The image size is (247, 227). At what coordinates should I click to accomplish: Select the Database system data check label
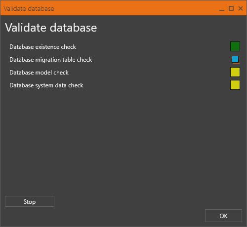coord(46,85)
